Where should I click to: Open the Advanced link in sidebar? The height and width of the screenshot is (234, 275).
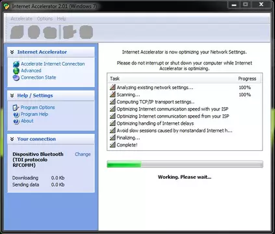pos(31,71)
